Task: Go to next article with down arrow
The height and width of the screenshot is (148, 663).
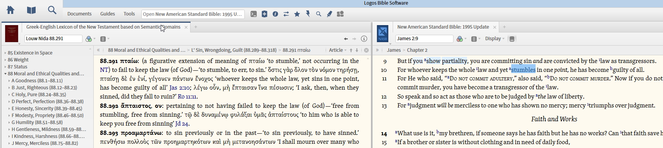Action: click(x=357, y=50)
